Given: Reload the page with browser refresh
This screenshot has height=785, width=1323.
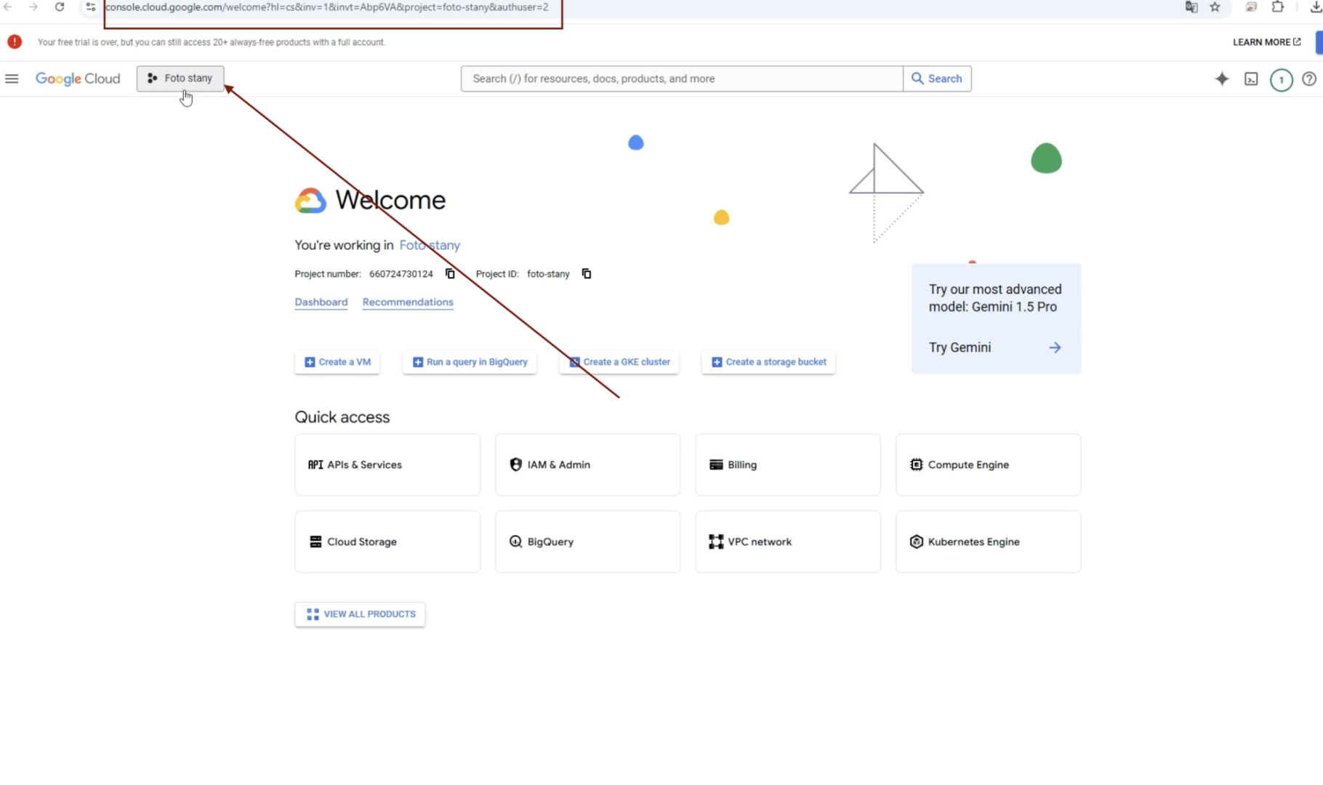Looking at the screenshot, I should point(60,7).
